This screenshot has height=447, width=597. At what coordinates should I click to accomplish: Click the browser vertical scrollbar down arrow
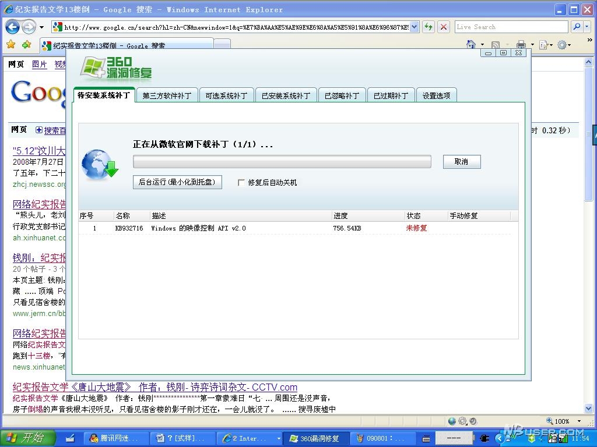click(588, 409)
